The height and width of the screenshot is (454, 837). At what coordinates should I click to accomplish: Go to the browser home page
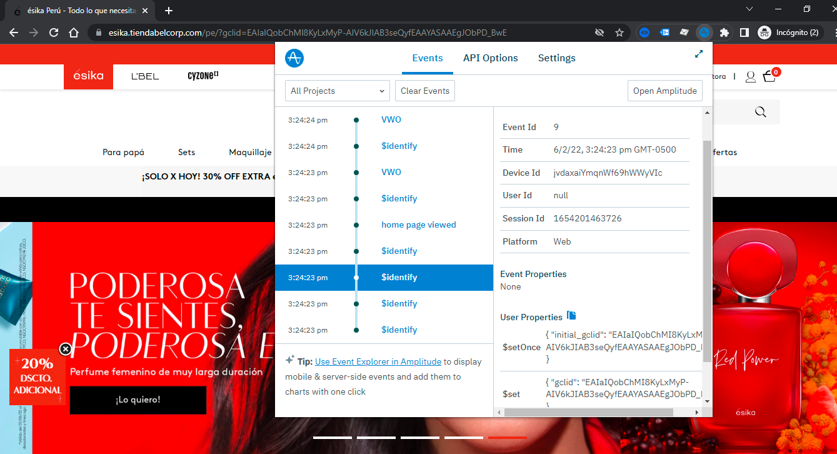tap(74, 33)
